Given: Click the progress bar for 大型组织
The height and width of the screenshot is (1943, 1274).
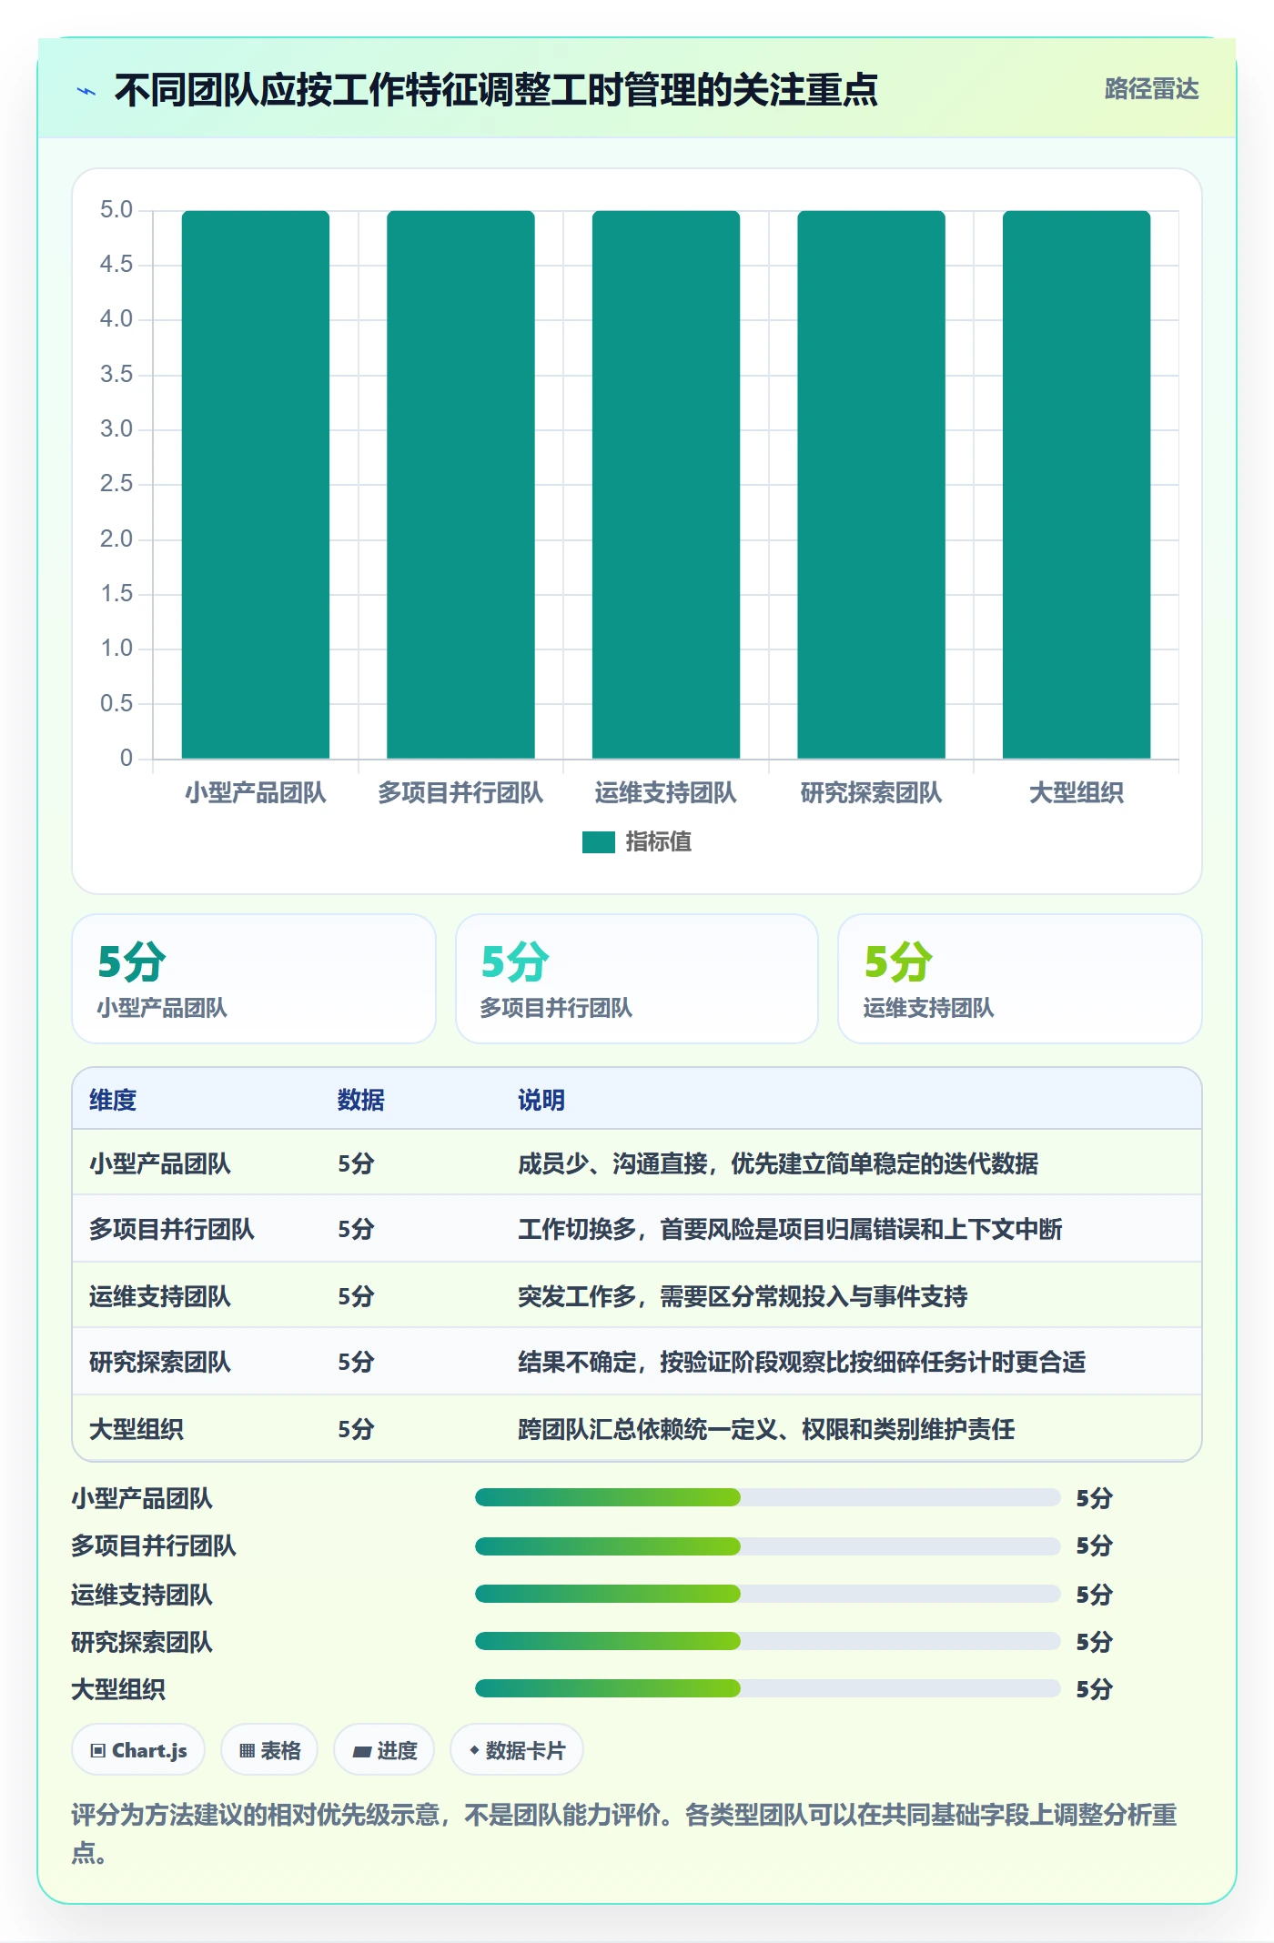Looking at the screenshot, I should pos(767,1689).
